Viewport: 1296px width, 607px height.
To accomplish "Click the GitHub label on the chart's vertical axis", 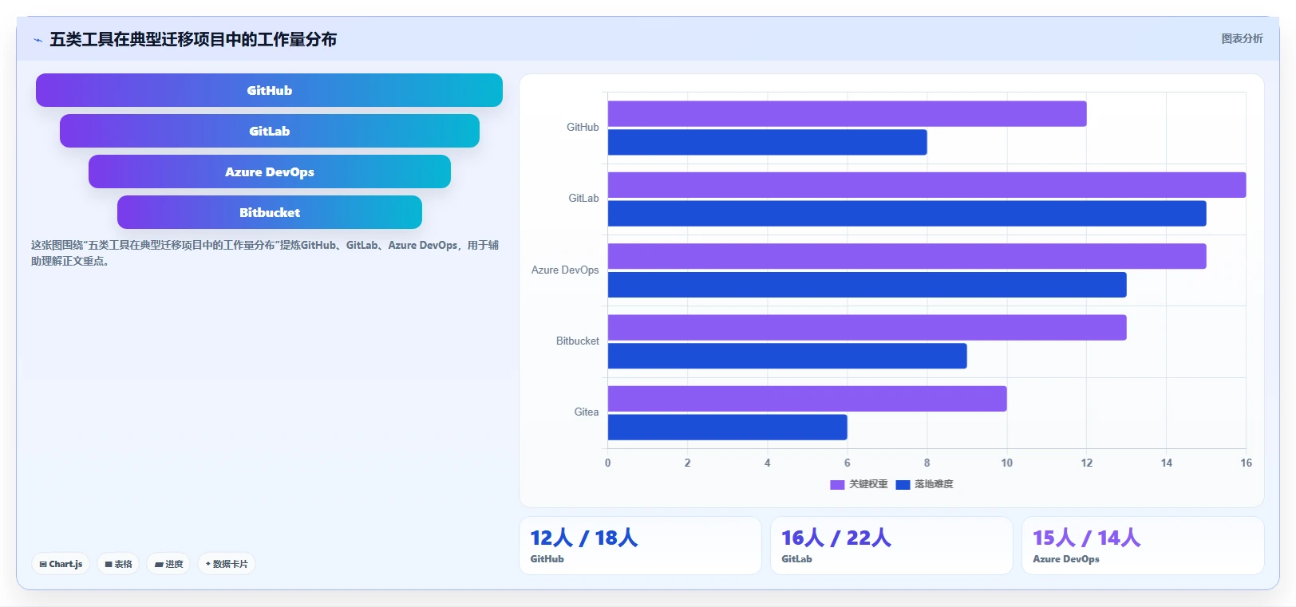I will click(x=583, y=127).
